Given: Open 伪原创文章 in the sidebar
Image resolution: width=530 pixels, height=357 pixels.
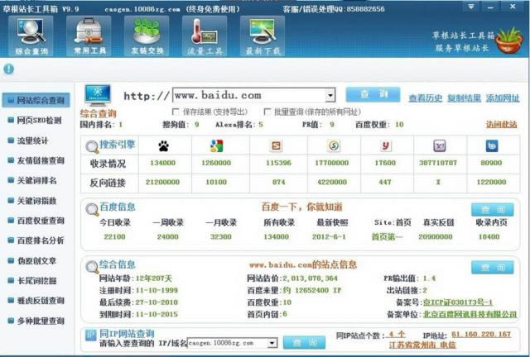Looking at the screenshot, I should (32, 260).
